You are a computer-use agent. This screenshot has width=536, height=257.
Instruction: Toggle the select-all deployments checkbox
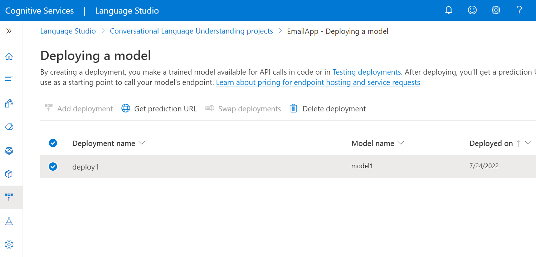coord(53,143)
